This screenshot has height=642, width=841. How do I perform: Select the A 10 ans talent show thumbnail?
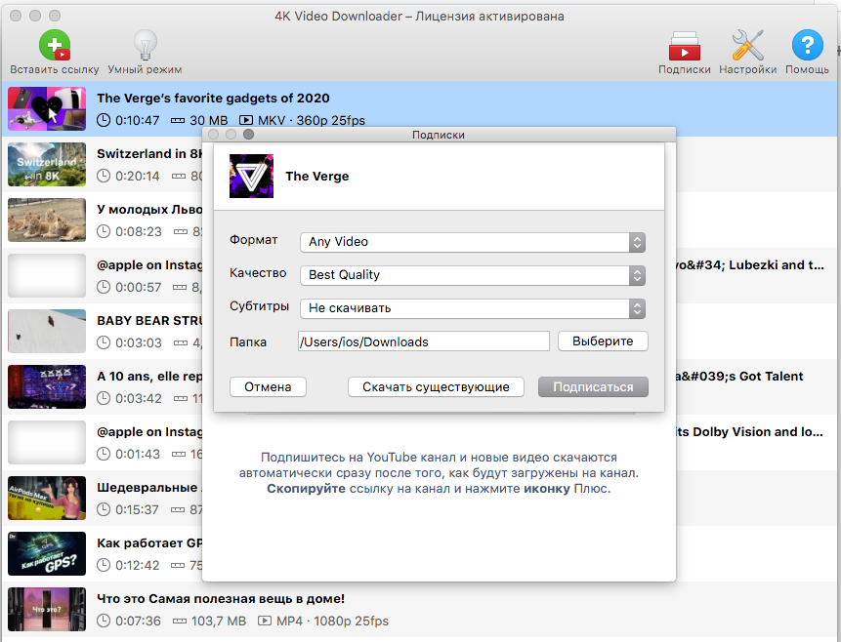pyautogui.click(x=47, y=387)
